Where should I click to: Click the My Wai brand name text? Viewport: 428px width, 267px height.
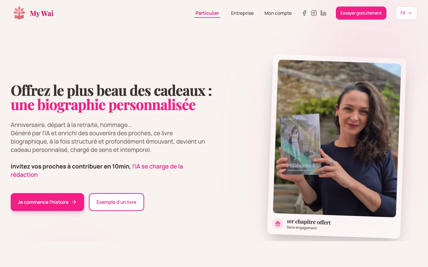click(x=42, y=13)
